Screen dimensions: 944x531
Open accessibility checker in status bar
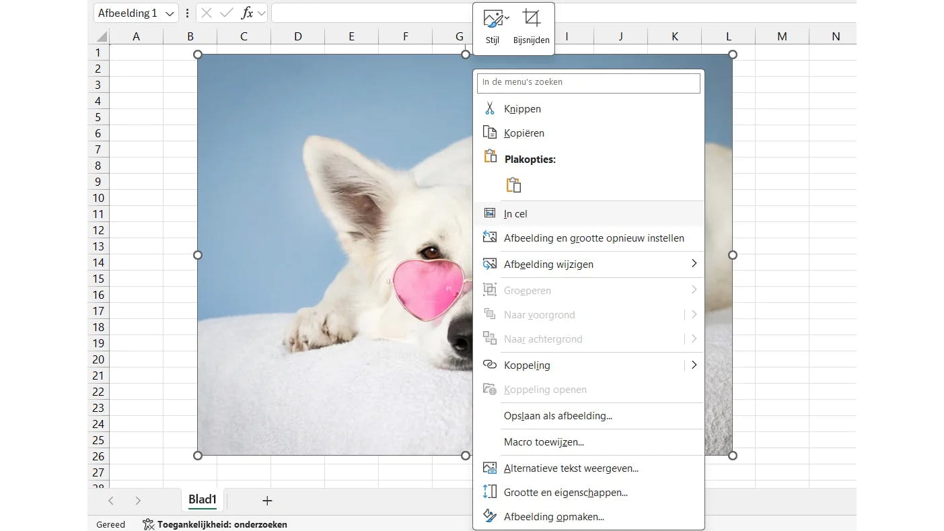coord(215,524)
